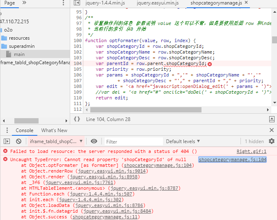Click navigator horizontal scrollbar thumb
Viewport: 277px width, 220px height.
click(26, 121)
